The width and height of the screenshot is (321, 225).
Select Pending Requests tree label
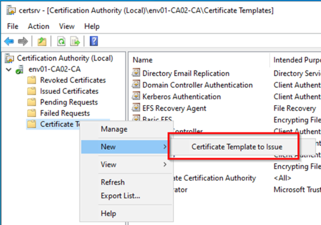[x=69, y=103]
